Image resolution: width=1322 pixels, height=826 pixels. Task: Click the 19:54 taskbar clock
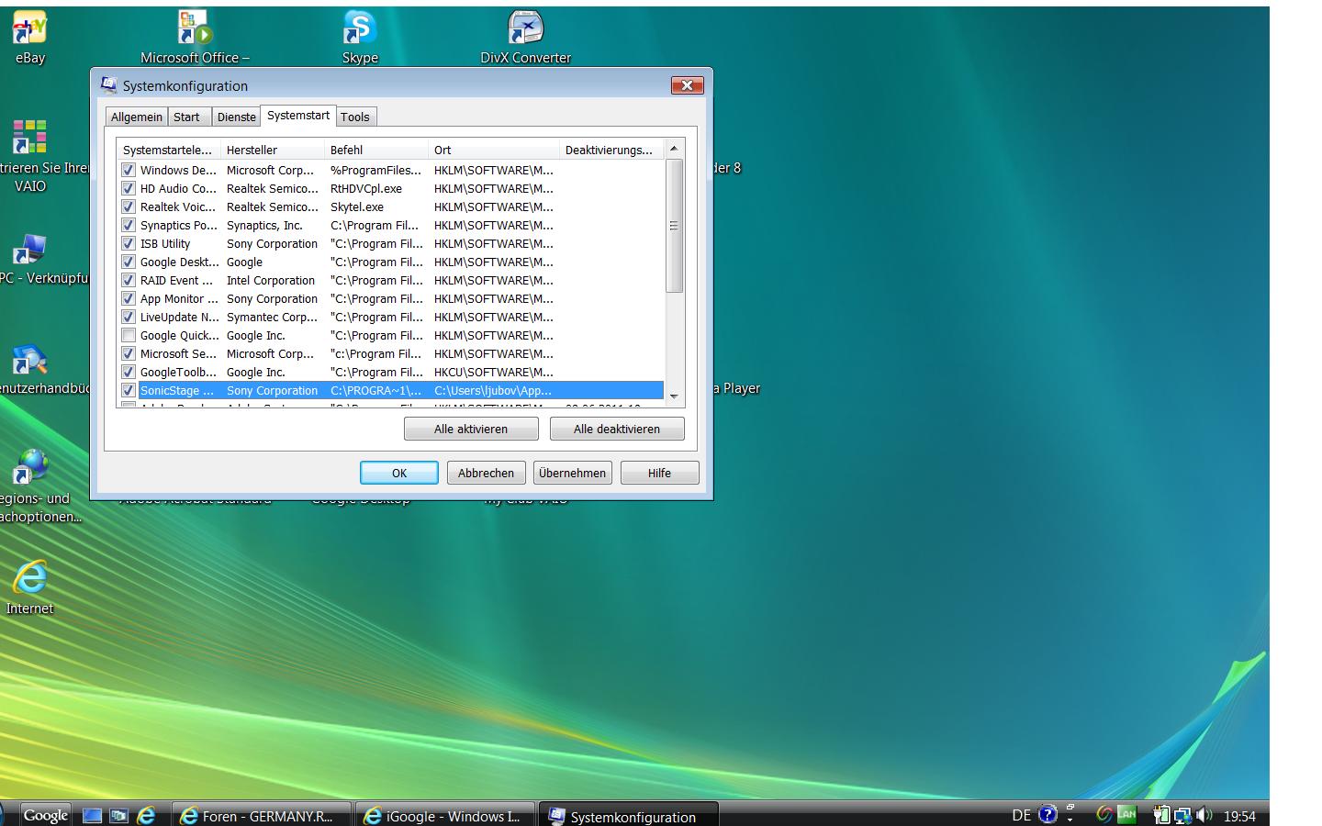pos(1239,815)
